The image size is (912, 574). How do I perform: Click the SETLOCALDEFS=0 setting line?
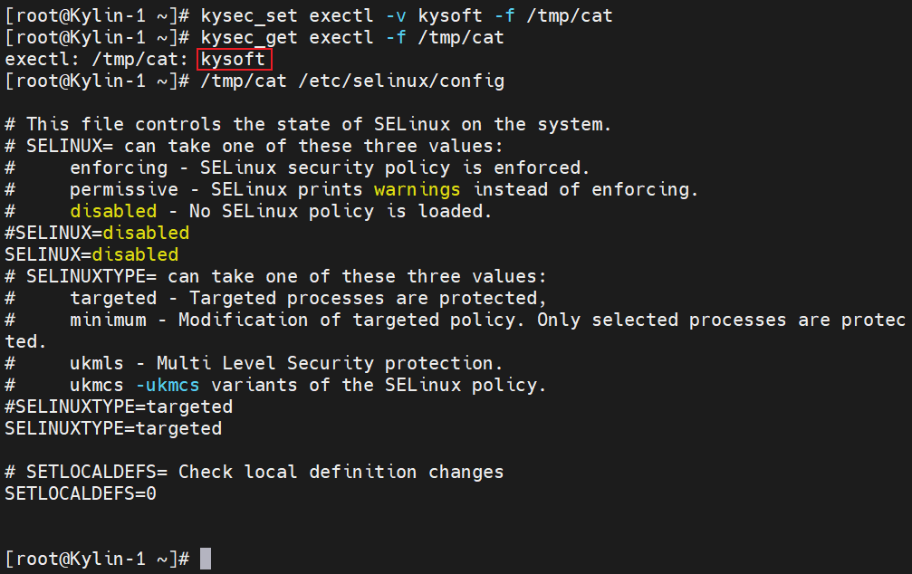click(81, 493)
